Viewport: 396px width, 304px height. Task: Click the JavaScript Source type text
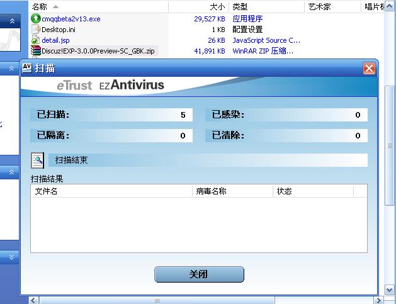[x=266, y=40]
